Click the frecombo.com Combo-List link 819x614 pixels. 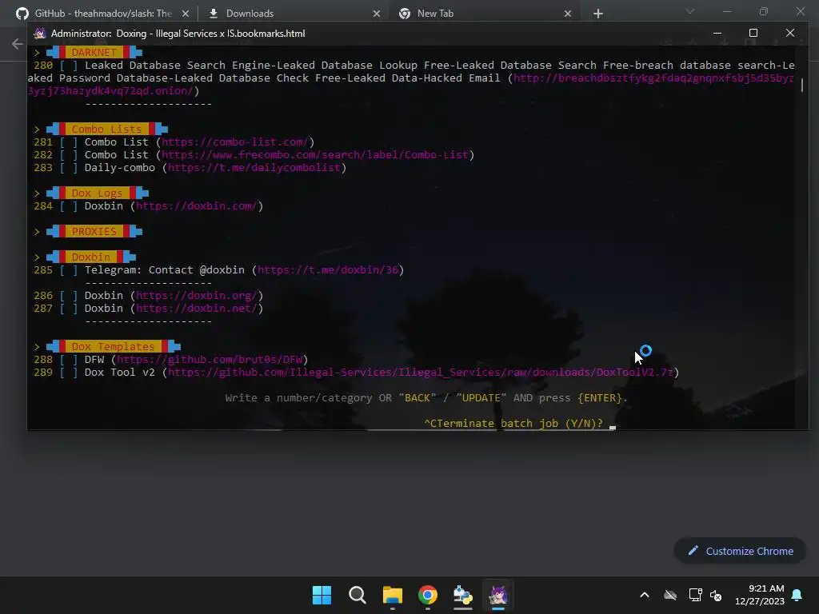point(315,155)
